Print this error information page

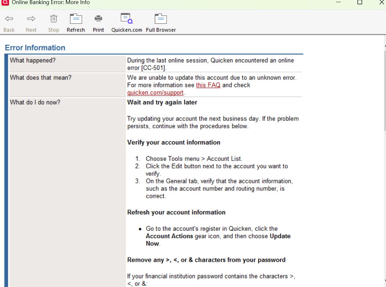tap(98, 23)
